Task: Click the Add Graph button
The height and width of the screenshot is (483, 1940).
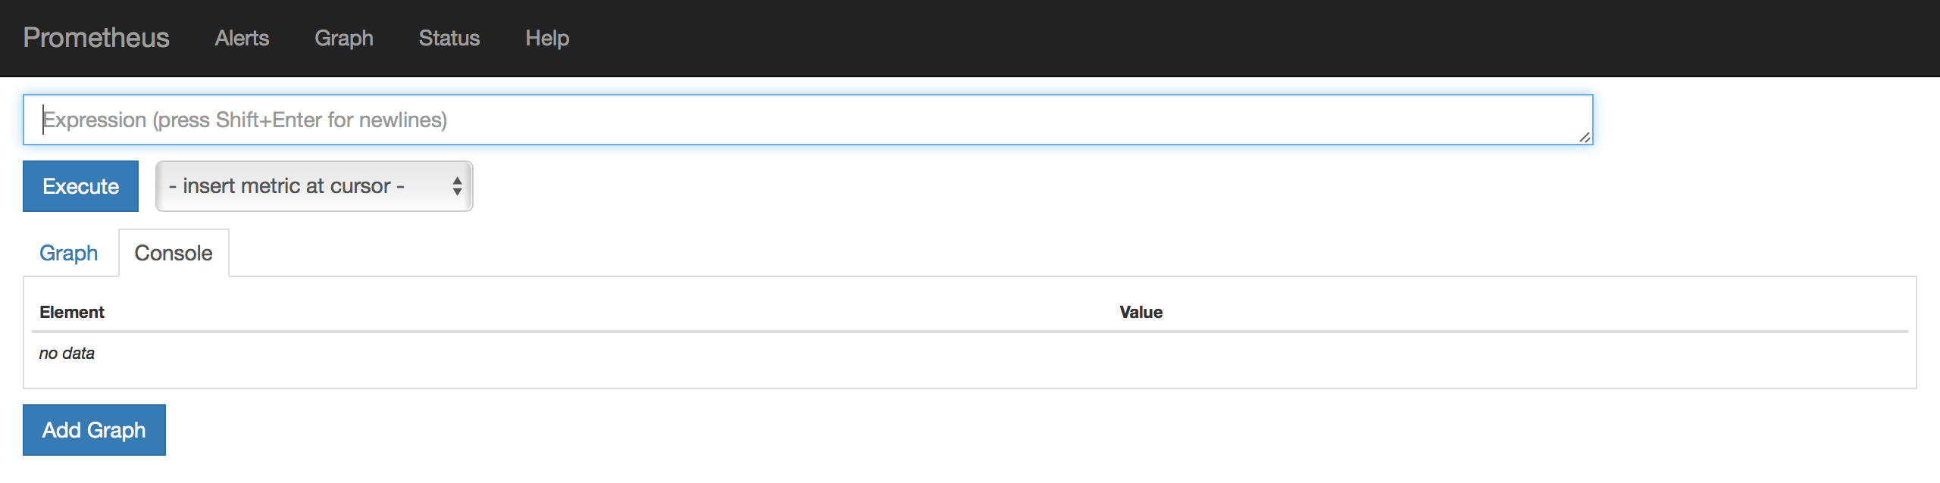Action: point(93,429)
